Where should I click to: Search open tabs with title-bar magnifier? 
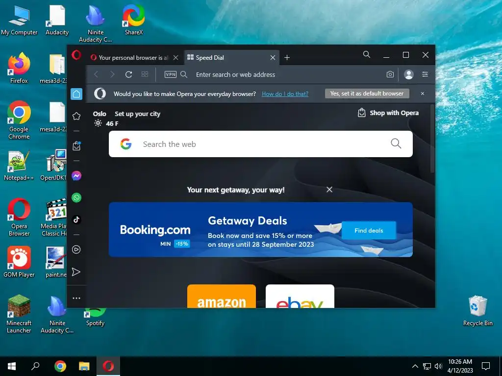pos(367,55)
